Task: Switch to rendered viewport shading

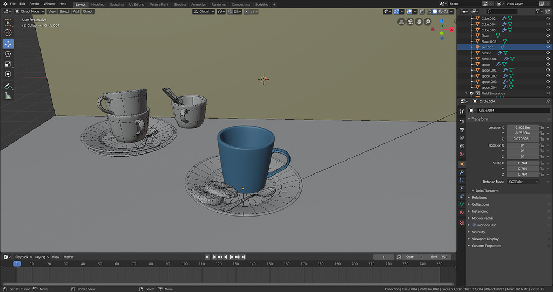Action: [x=446, y=12]
